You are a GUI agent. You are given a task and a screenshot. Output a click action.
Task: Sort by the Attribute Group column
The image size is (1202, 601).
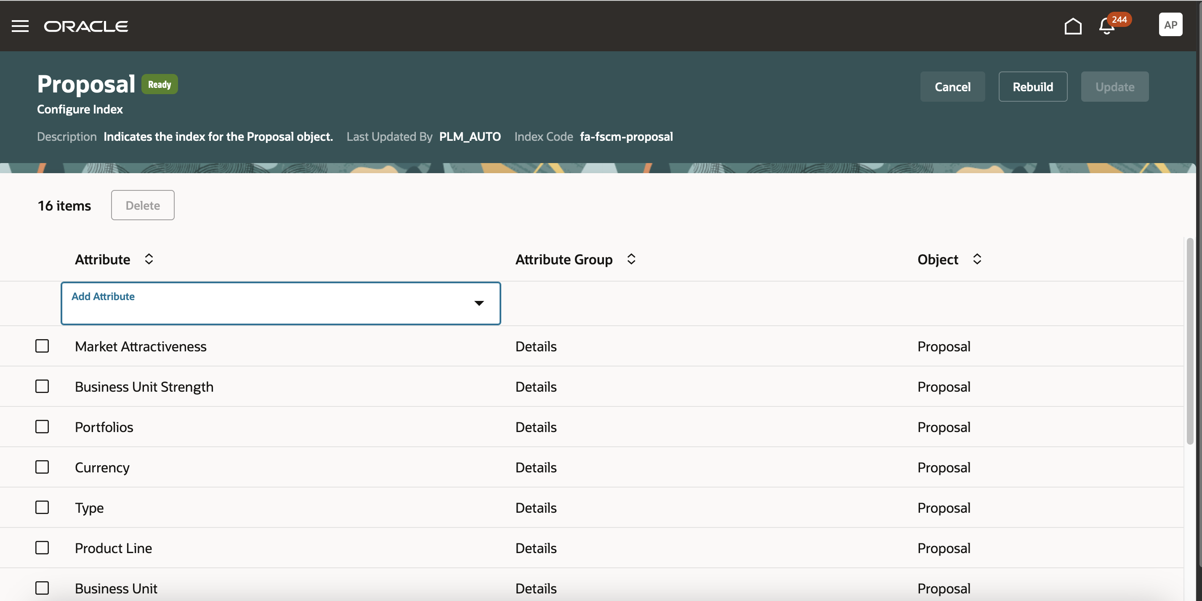click(x=631, y=259)
